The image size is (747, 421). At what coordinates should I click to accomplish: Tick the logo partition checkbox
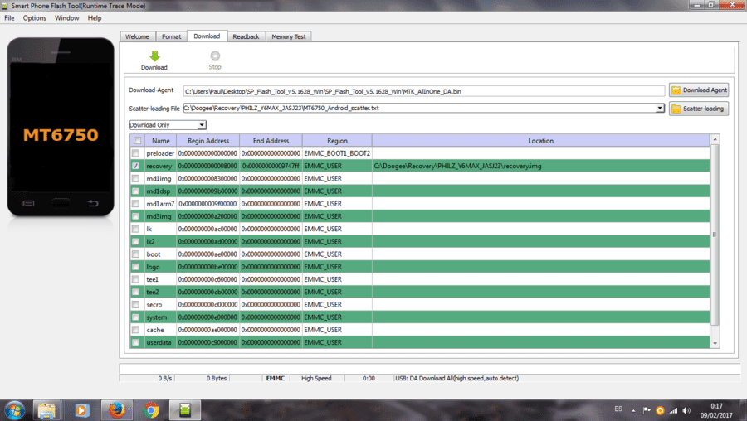pos(136,266)
